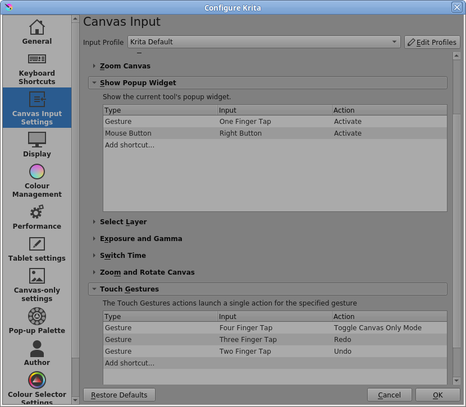Click Add shortcut under Show Popup Widget
The image size is (466, 407).
pyautogui.click(x=130, y=145)
